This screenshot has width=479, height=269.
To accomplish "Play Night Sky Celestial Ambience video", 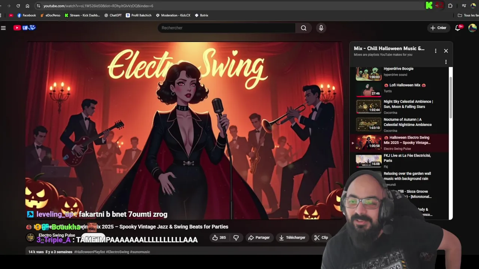I will coord(399,106).
